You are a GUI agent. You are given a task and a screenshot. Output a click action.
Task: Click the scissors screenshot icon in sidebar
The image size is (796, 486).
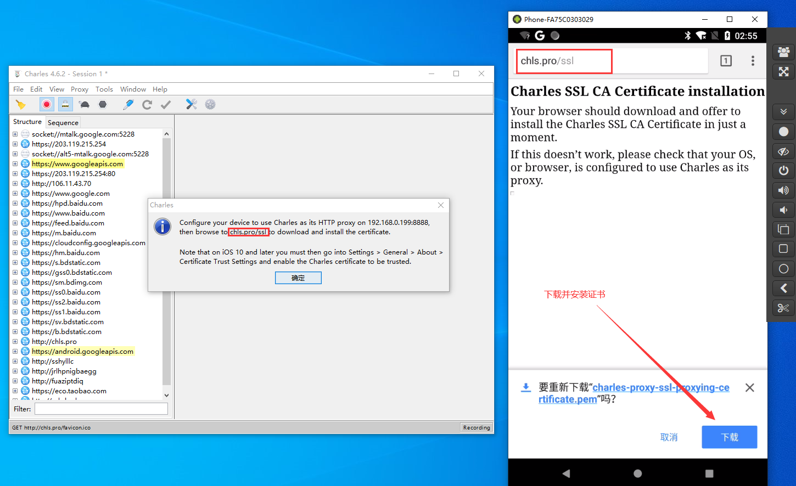(783, 308)
